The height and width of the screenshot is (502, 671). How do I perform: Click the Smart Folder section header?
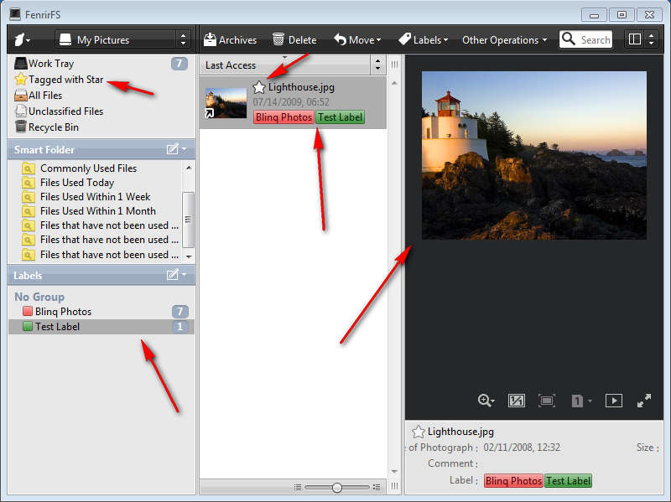click(101, 149)
